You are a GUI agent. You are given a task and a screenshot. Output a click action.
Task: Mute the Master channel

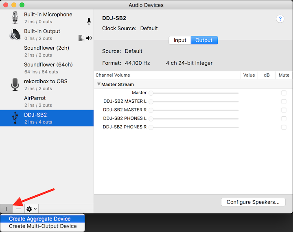click(284, 93)
